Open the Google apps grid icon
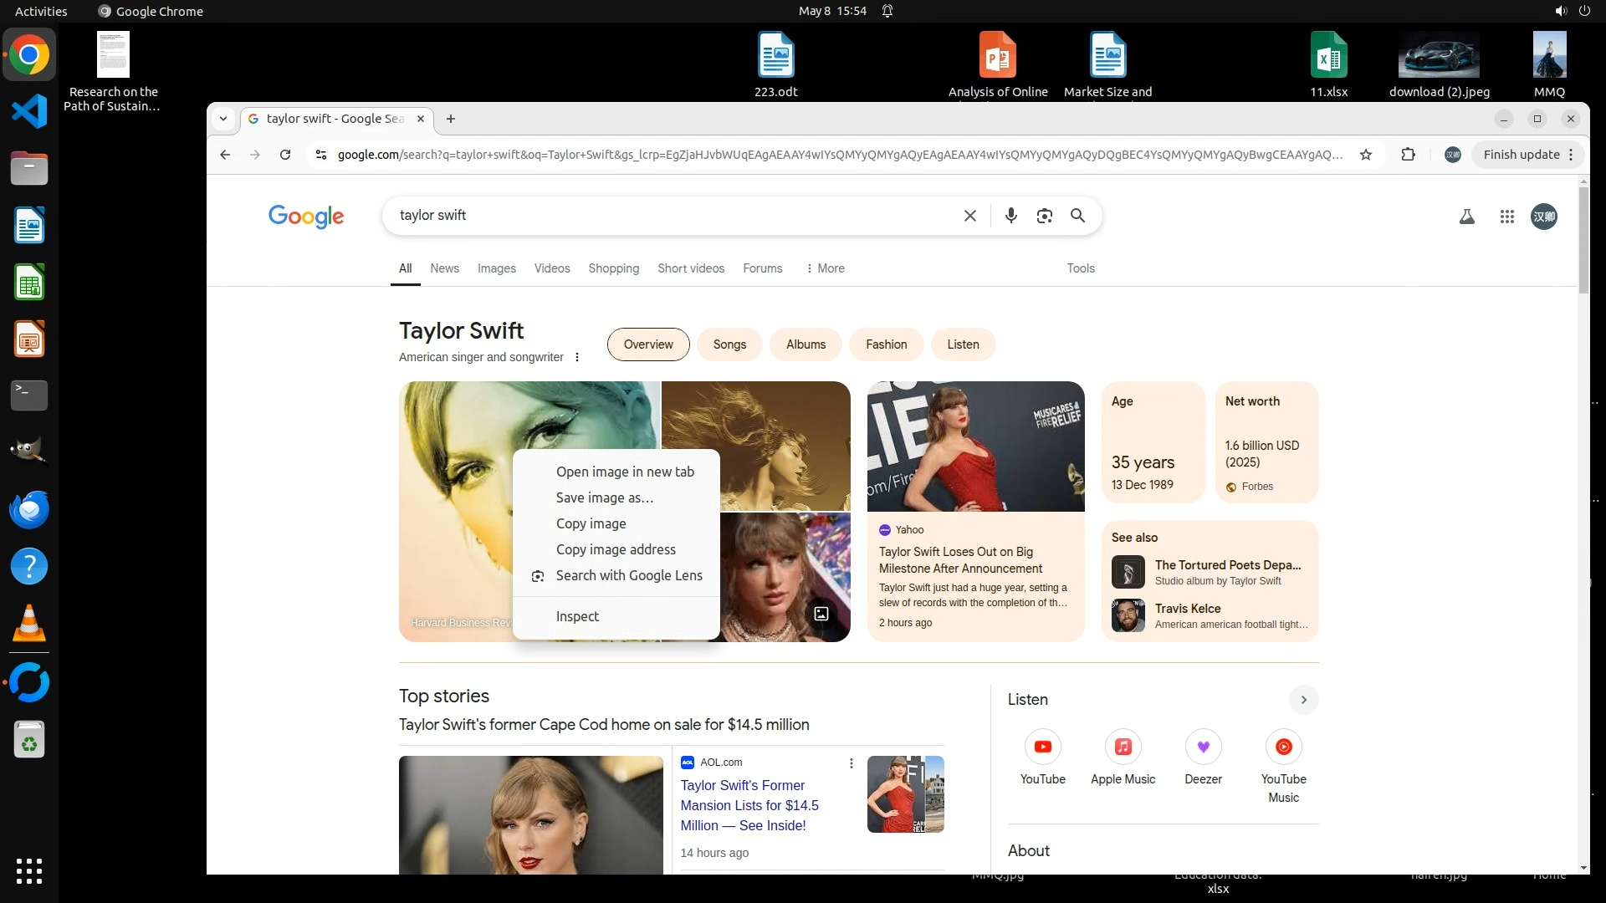Image resolution: width=1606 pixels, height=903 pixels. [1506, 217]
